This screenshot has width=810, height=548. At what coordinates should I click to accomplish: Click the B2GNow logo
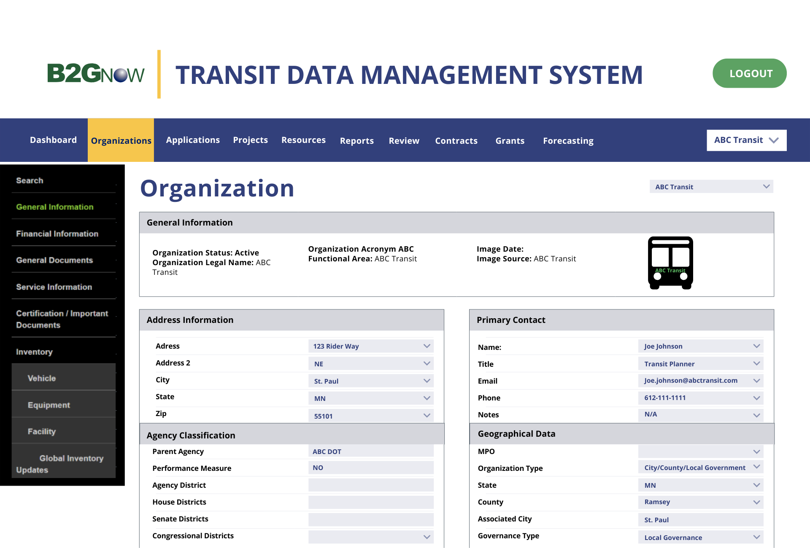point(95,73)
